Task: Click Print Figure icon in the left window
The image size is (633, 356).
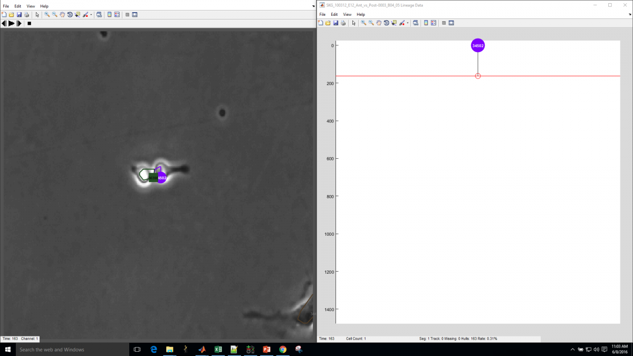Action: [27, 15]
